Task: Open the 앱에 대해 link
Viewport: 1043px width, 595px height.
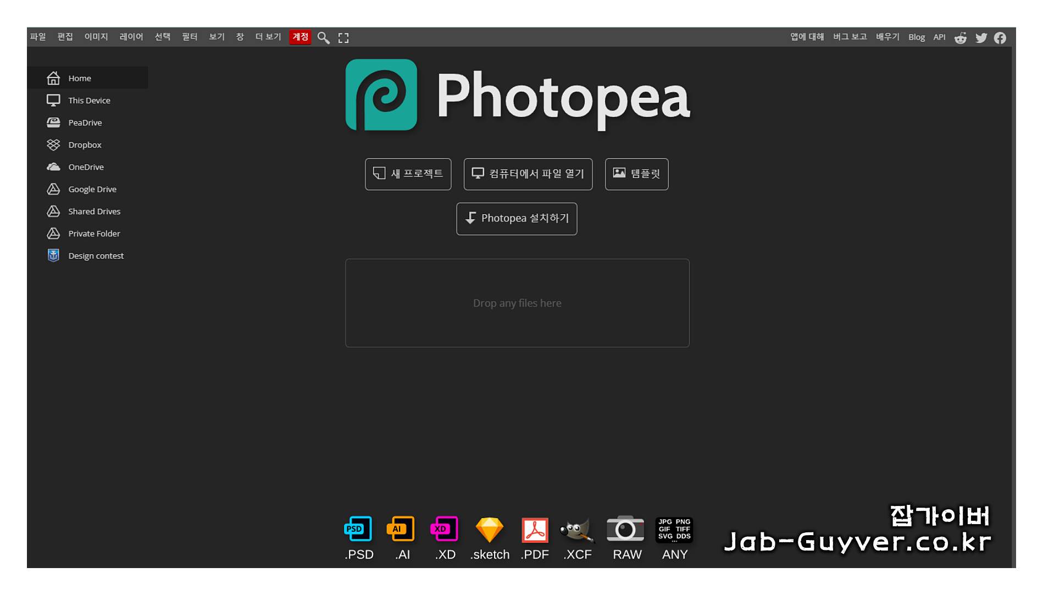Action: pyautogui.click(x=807, y=37)
